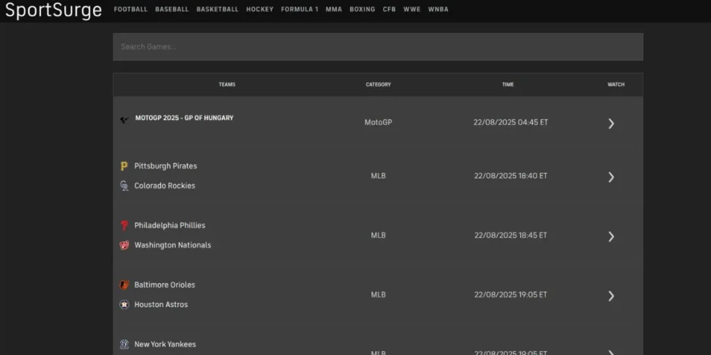Screen dimensions: 711x355
Task: Click the 22/08/2025 18:40 ET time
Action: click(x=510, y=175)
